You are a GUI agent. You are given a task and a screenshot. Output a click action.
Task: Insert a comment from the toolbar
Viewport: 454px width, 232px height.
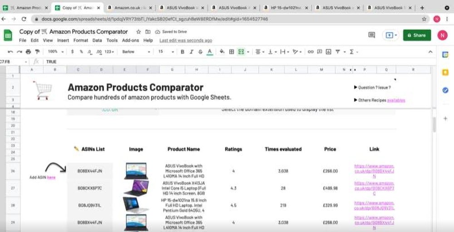click(319, 52)
